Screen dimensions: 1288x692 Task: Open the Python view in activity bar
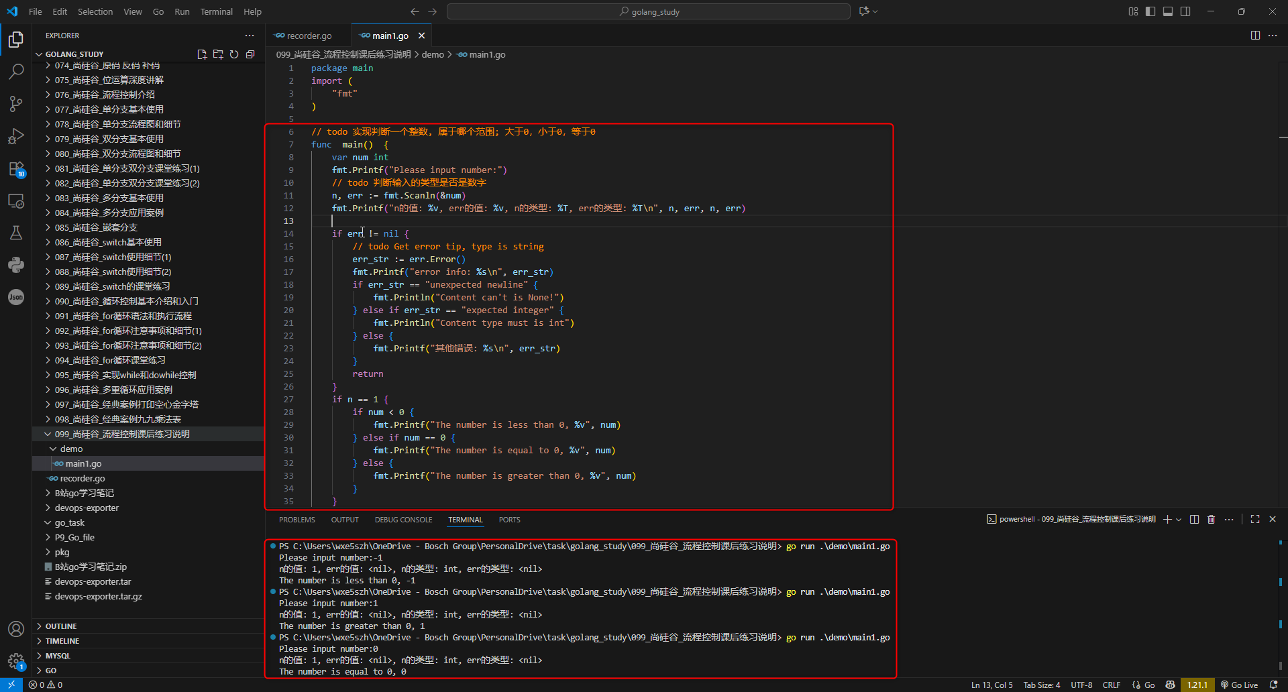click(16, 265)
